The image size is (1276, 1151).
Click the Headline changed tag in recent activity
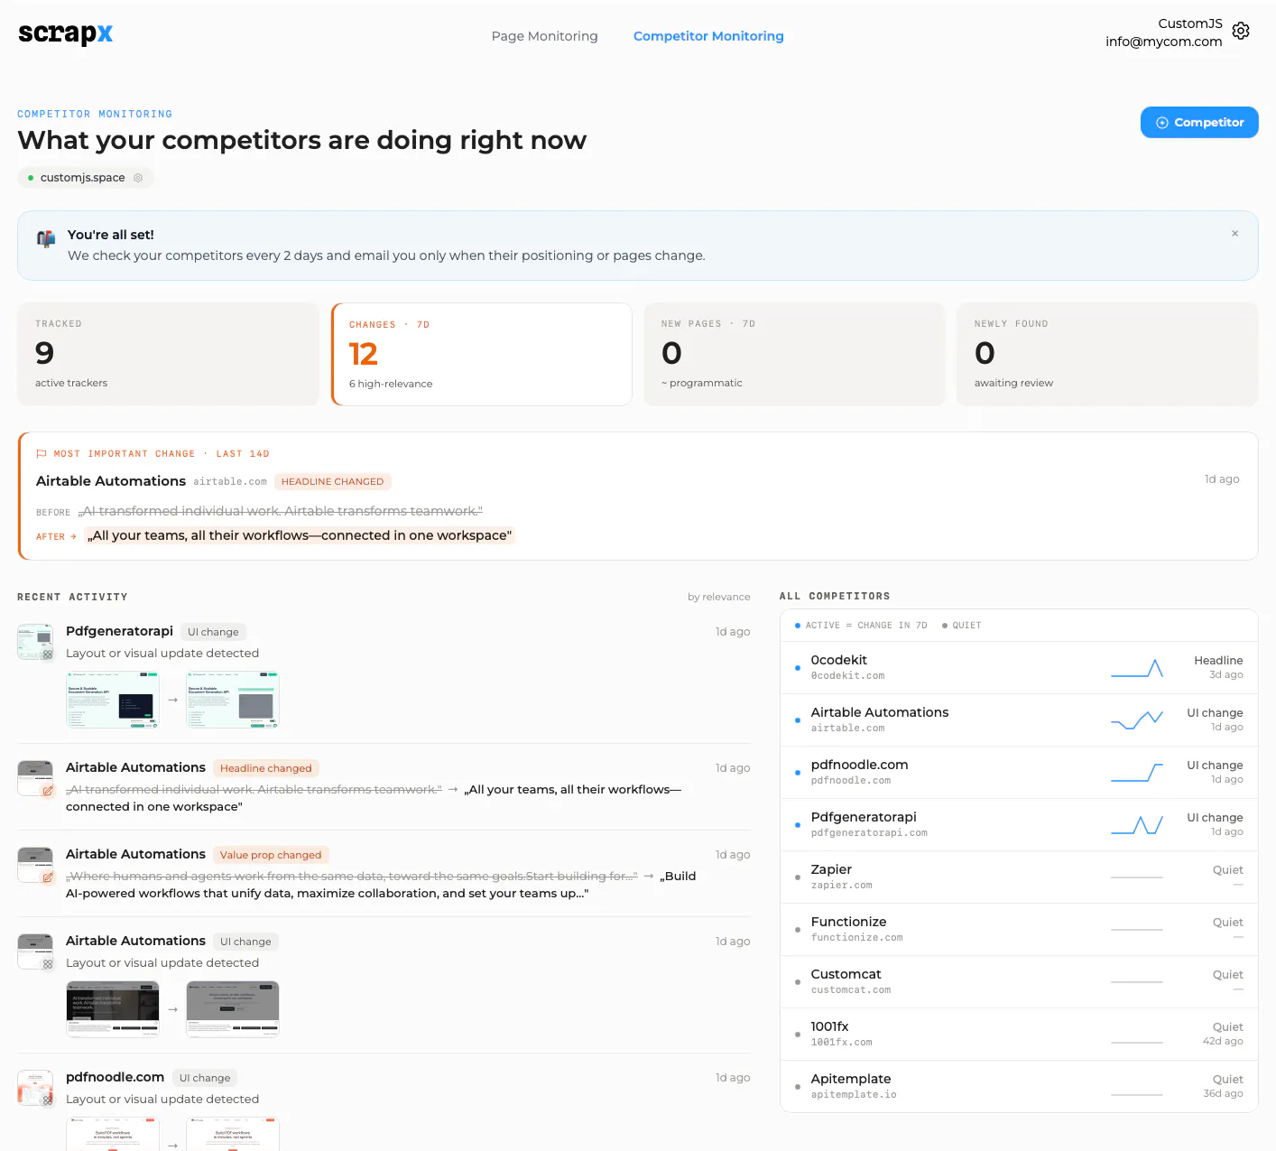click(x=265, y=768)
